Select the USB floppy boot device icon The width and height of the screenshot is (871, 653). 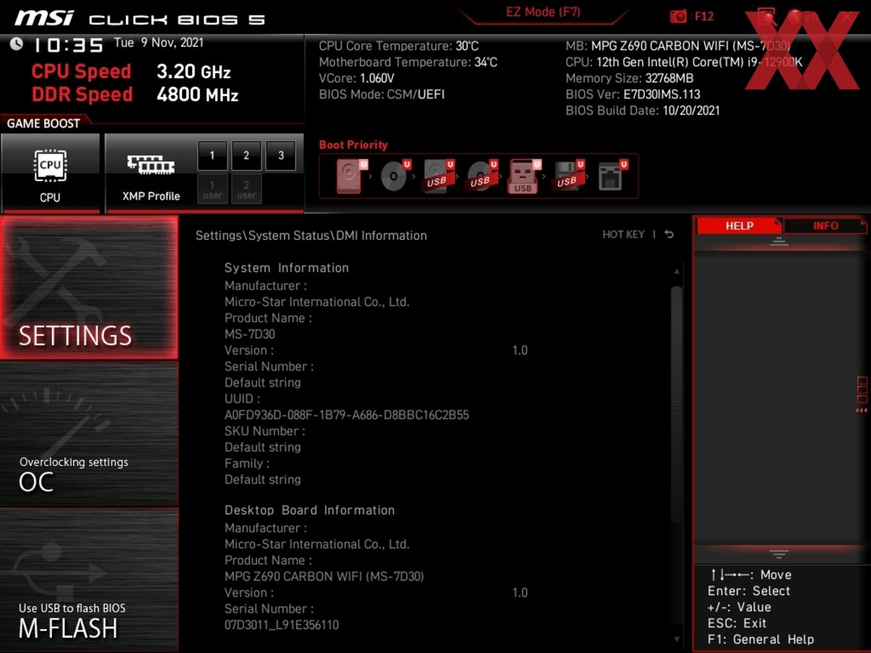point(568,176)
